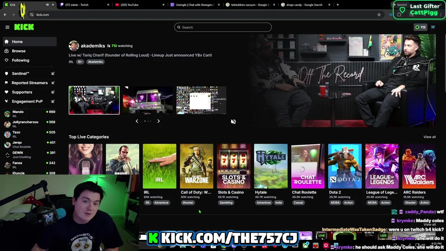
Task: Open Fanos's channel in the sidebar
Action: [29, 165]
